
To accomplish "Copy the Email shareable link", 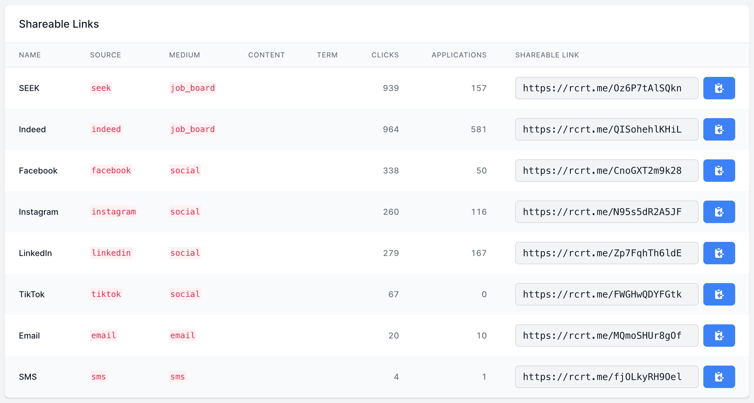I will click(x=719, y=336).
